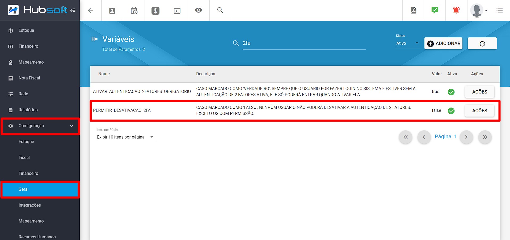Go to the first page
This screenshot has height=240, width=510.
405,137
